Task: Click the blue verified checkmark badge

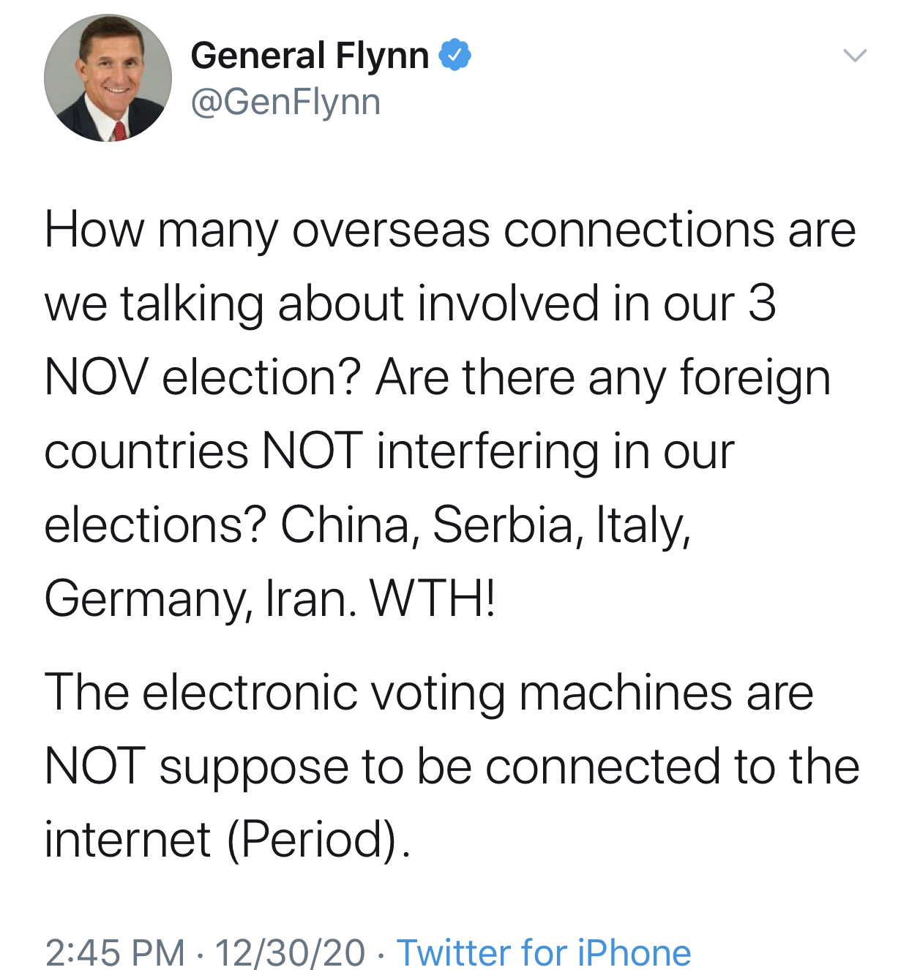Action: pos(454,56)
